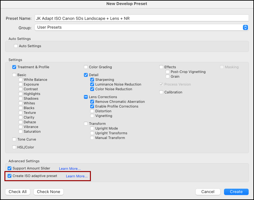This screenshot has height=200, width=254.
Task: Click the Check None button
Action: pos(49,192)
